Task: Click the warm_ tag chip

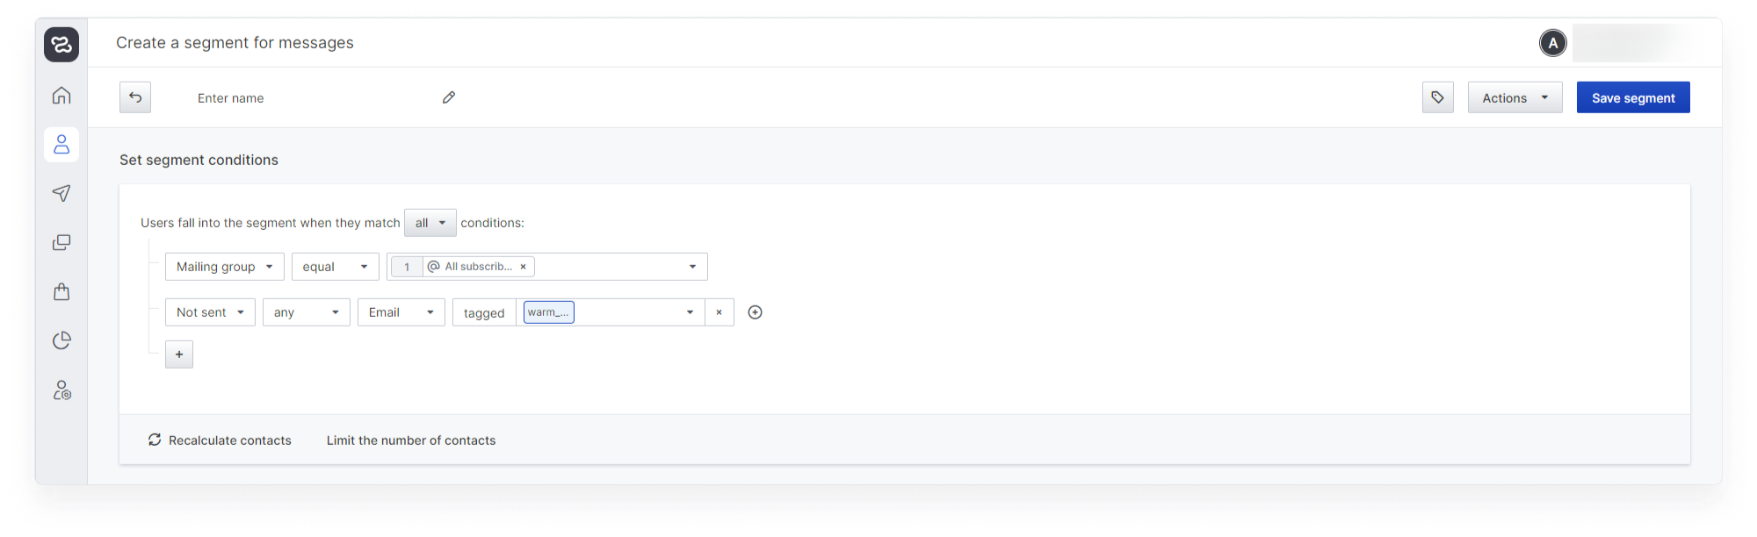Action: (x=549, y=312)
